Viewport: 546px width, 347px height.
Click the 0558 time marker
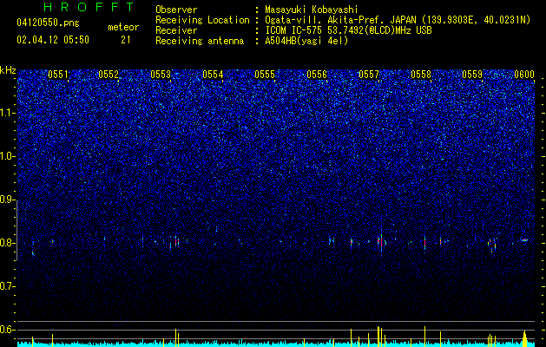coord(421,75)
